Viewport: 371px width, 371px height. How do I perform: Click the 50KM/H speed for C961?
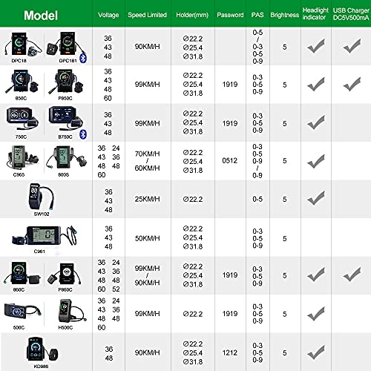(147, 238)
